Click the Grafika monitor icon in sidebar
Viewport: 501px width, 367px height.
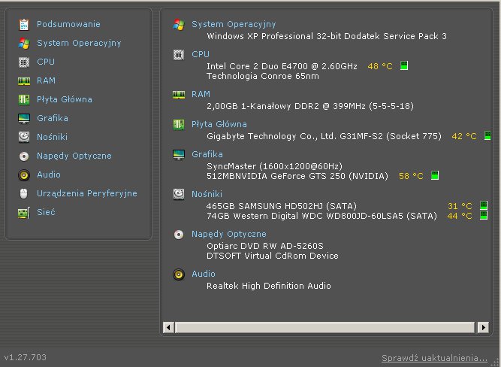pos(24,118)
